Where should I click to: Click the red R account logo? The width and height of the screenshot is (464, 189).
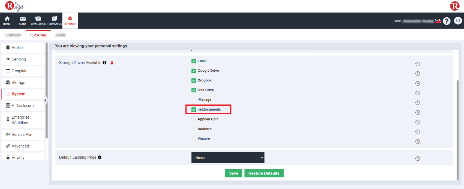click(455, 6)
